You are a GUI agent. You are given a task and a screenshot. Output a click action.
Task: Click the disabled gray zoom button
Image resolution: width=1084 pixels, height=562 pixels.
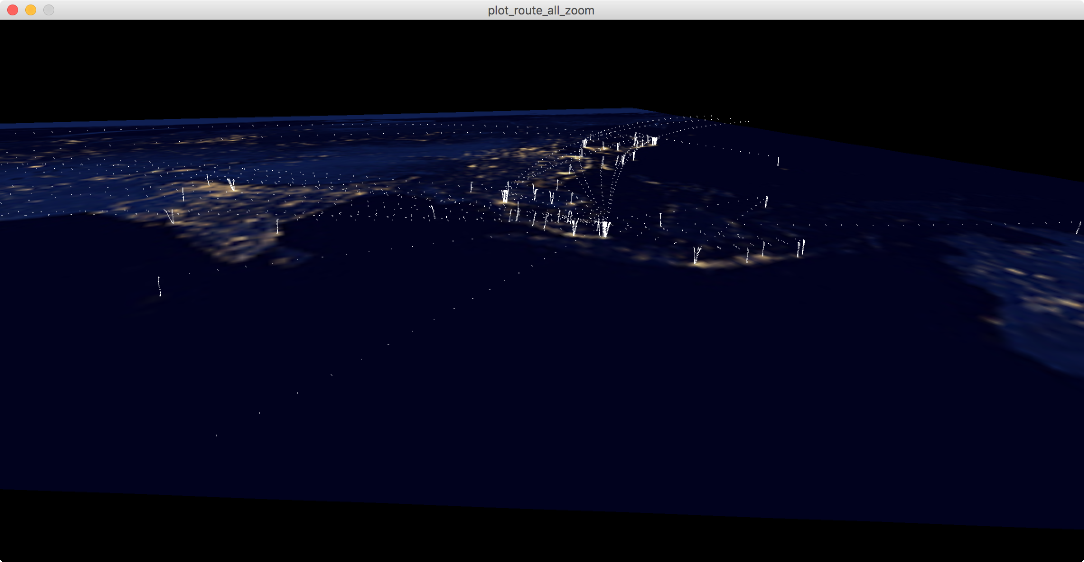[x=49, y=10]
